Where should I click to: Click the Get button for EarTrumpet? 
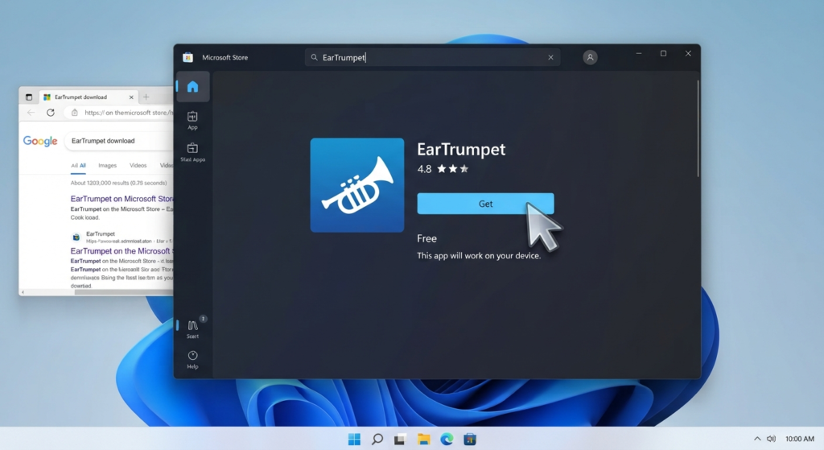click(x=485, y=204)
